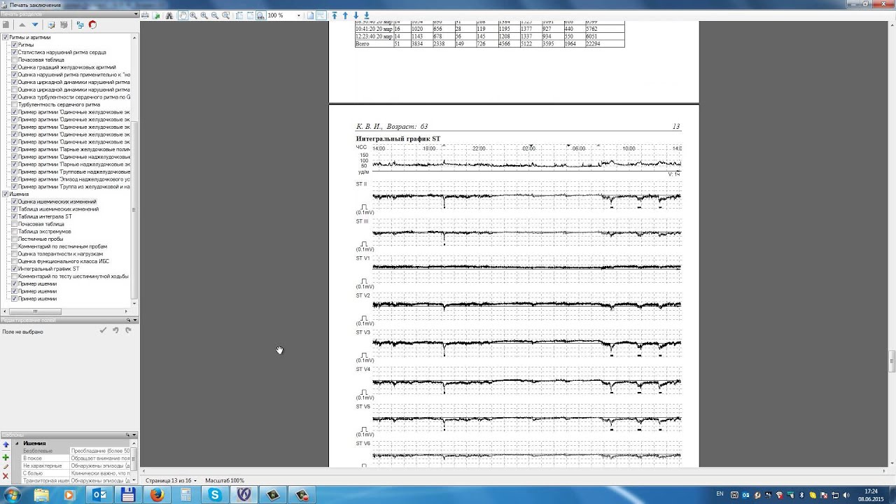Add template with green plus icon
This screenshot has width=896, height=504.
(6, 457)
